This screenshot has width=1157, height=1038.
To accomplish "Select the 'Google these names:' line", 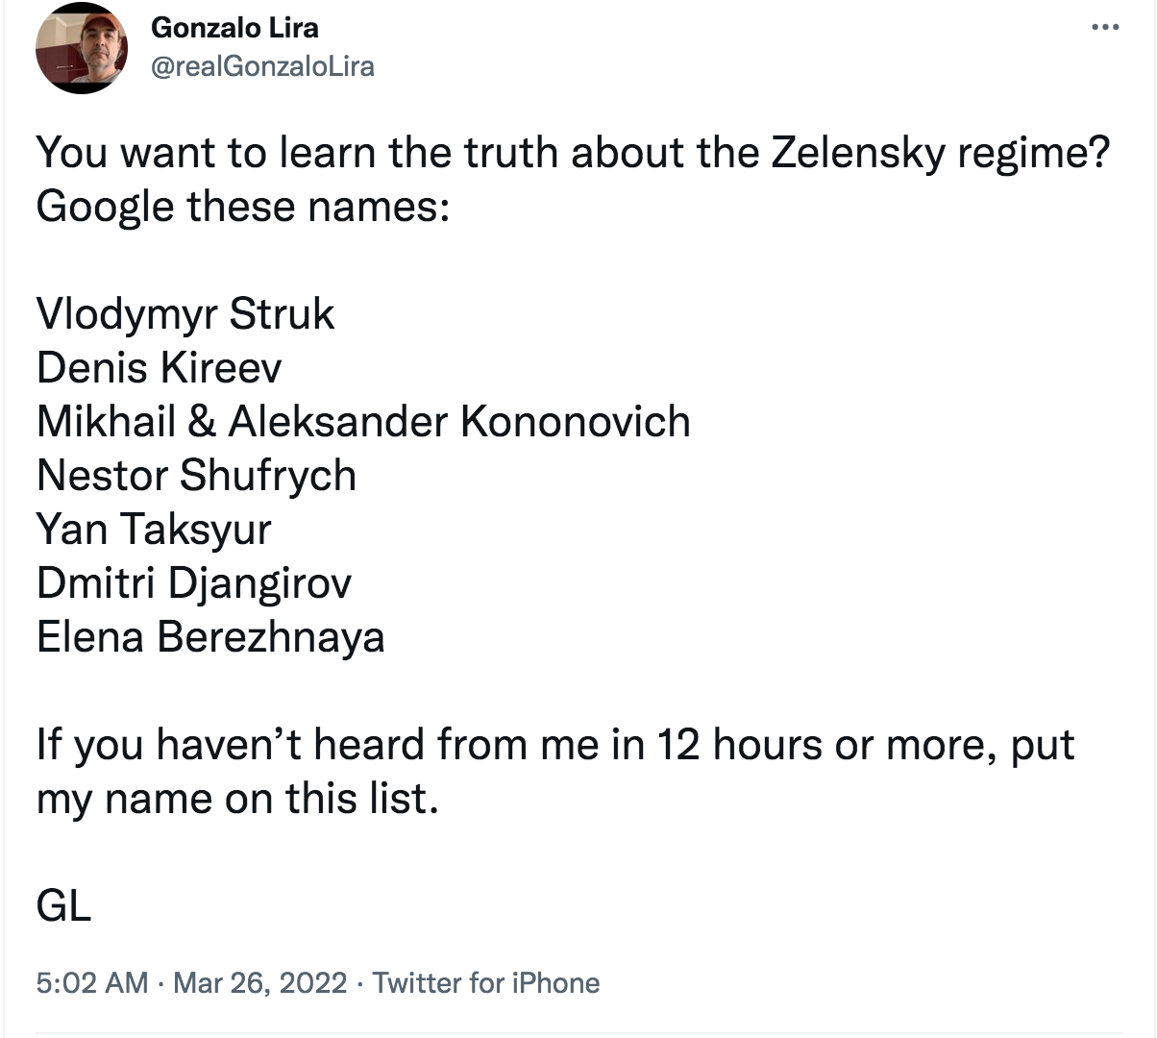I will (243, 207).
